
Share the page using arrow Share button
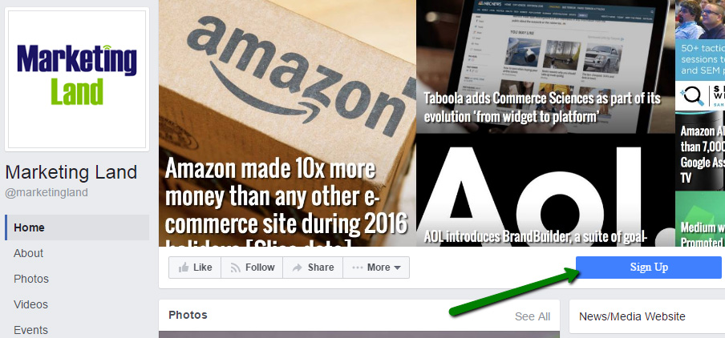[313, 268]
